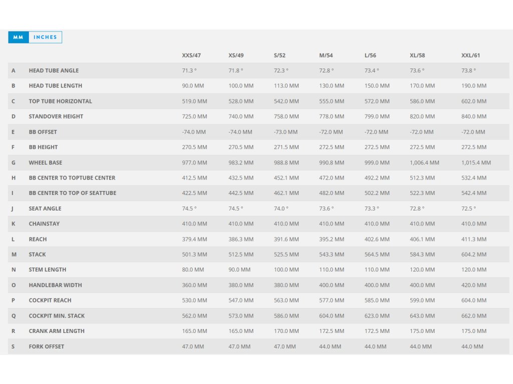Click the HEAD TUBE ANGLE row label

point(54,70)
